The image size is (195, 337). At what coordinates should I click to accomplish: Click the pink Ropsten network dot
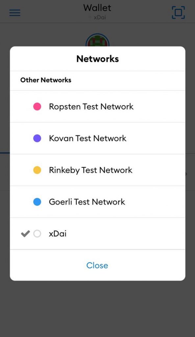pos(37,106)
